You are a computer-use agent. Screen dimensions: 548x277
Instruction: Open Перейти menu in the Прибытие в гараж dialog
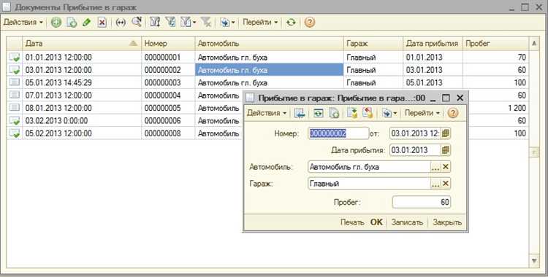coord(422,113)
